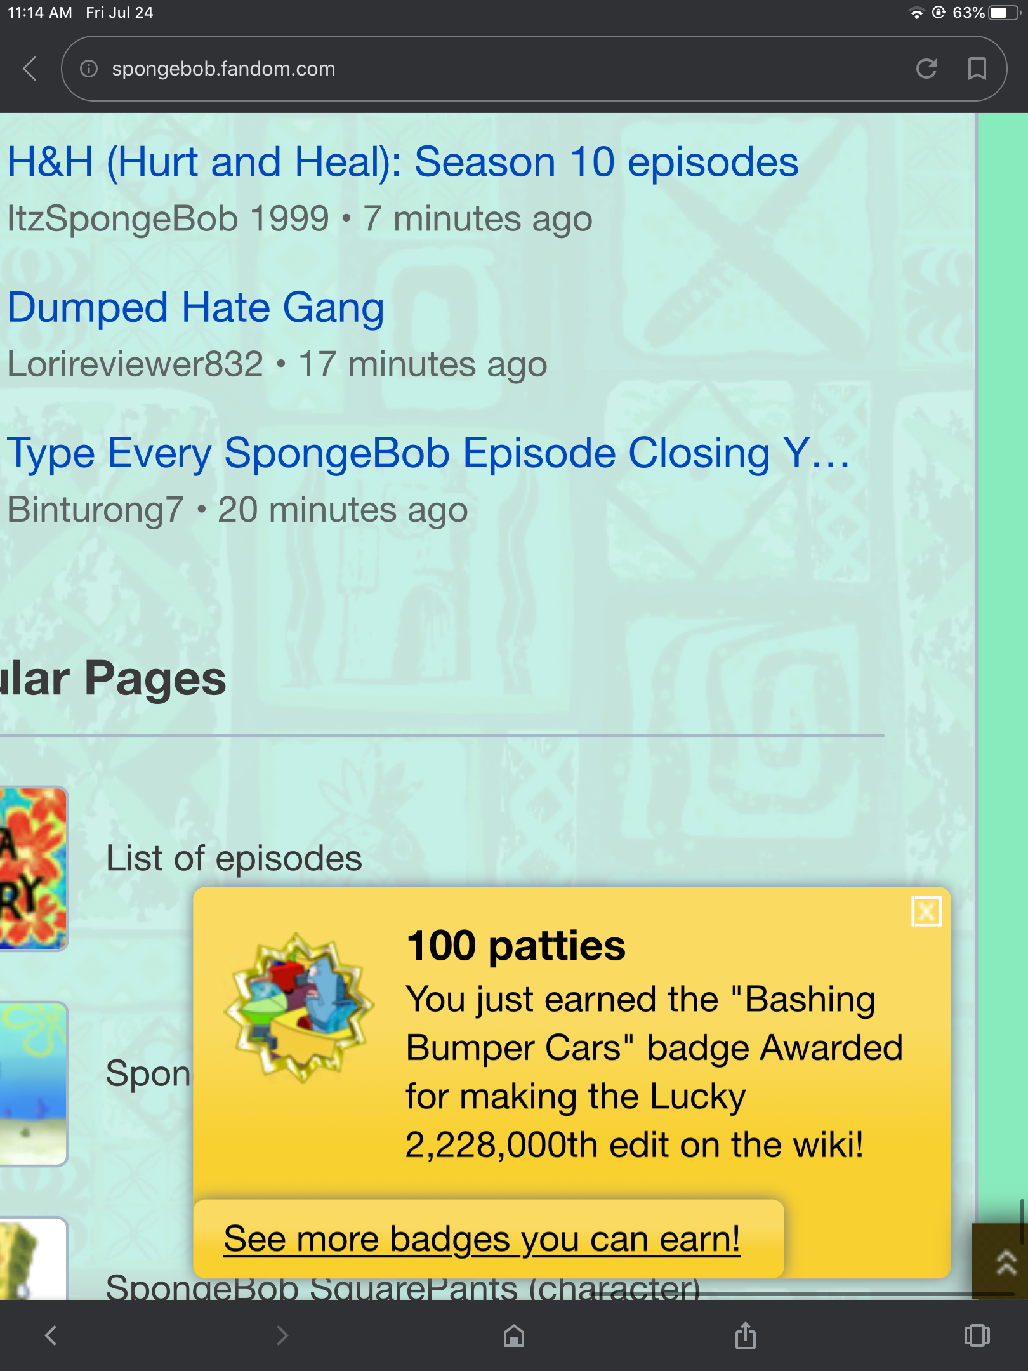The image size is (1028, 1371).
Task: Close the Bashing Bumper Cars badge popup
Action: (x=926, y=912)
